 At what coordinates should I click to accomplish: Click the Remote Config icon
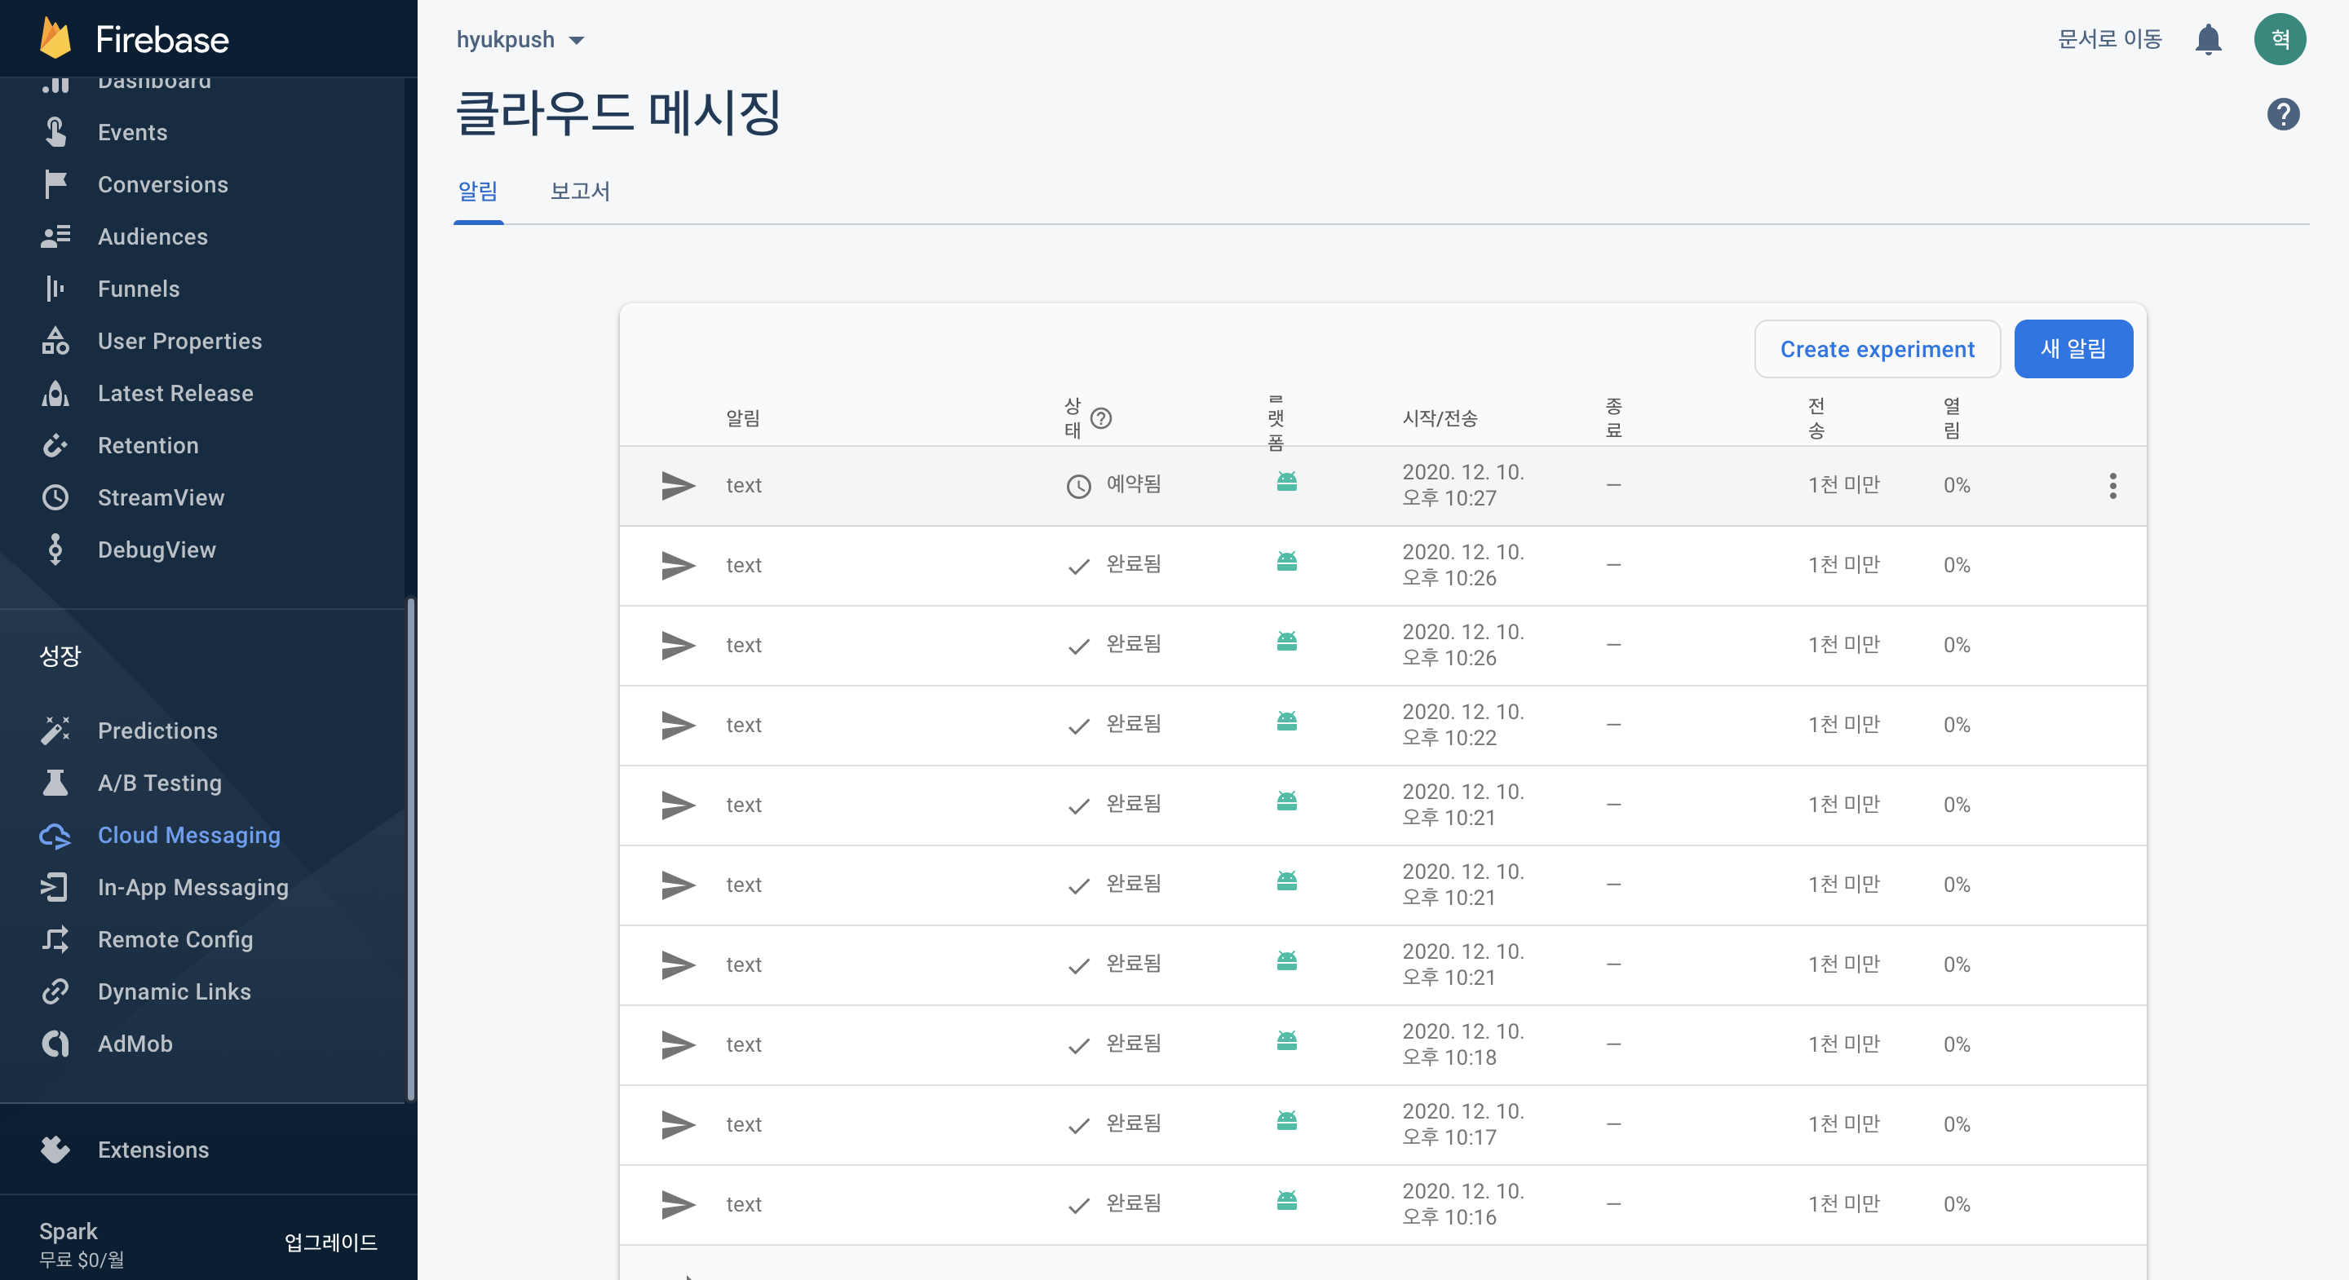tap(55, 939)
